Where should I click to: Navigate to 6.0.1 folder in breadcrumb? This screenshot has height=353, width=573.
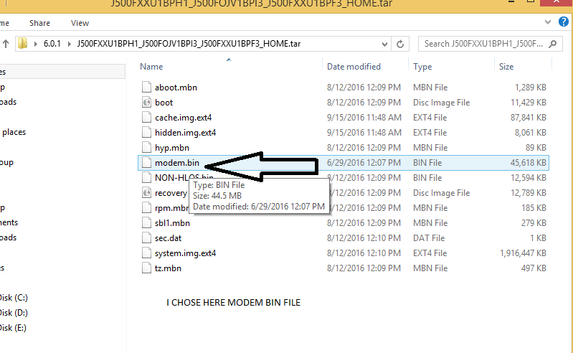click(52, 44)
